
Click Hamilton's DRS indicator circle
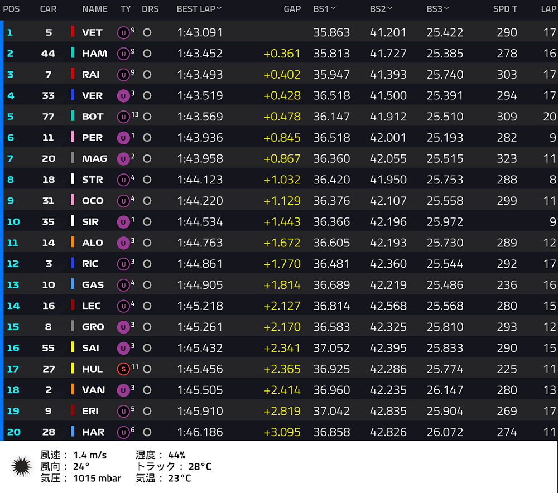pos(147,54)
